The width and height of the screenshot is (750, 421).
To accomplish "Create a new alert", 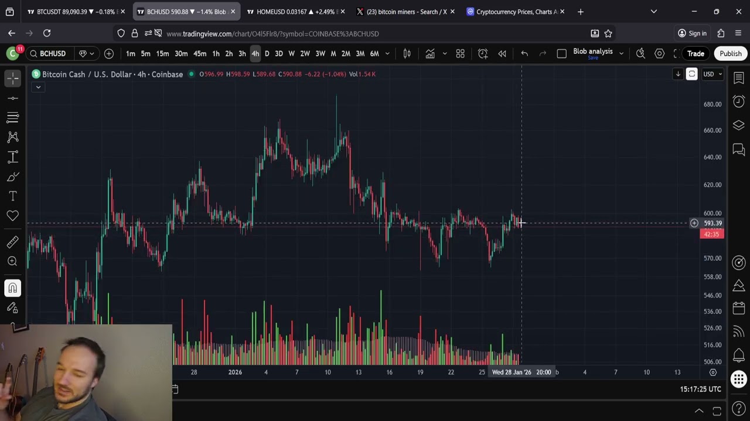I will (x=483, y=54).
